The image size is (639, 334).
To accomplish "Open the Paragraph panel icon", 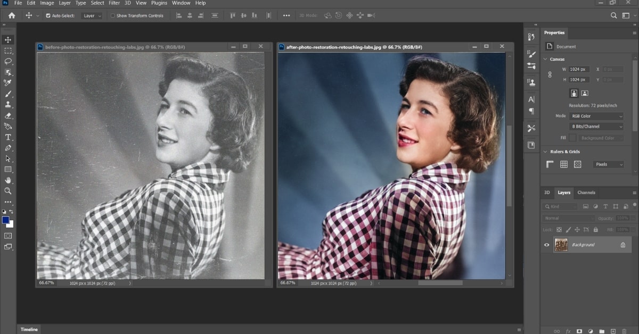I will click(531, 111).
